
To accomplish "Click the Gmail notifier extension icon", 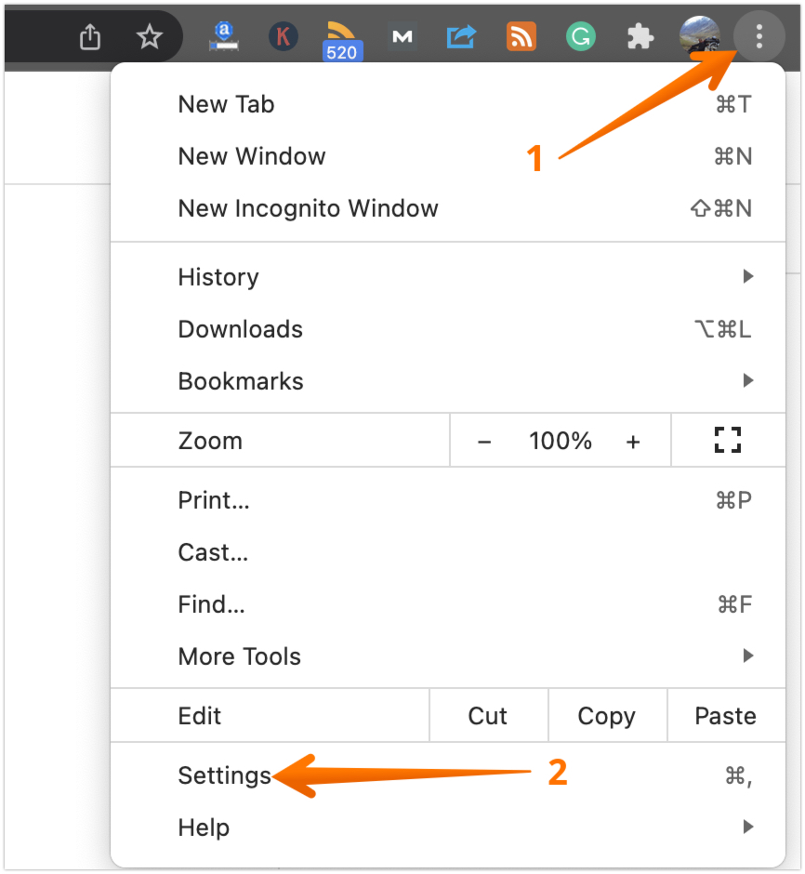I will click(x=402, y=36).
